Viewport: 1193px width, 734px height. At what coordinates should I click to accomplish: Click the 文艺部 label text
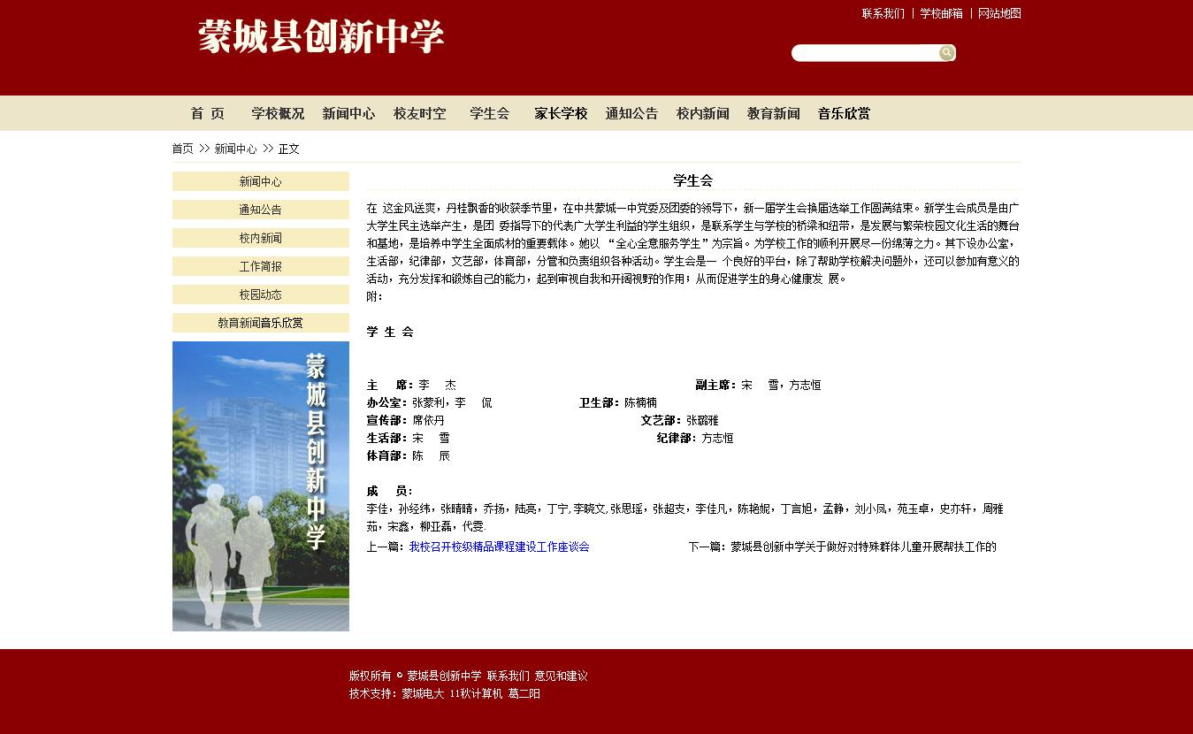pyautogui.click(x=662, y=420)
